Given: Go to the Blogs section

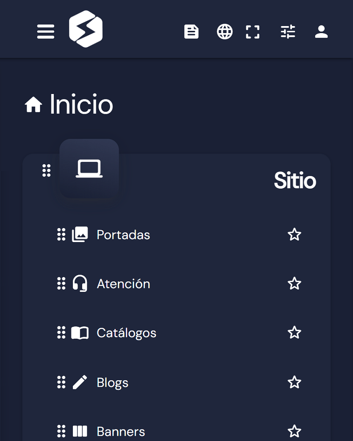Looking at the screenshot, I should pyautogui.click(x=113, y=382).
